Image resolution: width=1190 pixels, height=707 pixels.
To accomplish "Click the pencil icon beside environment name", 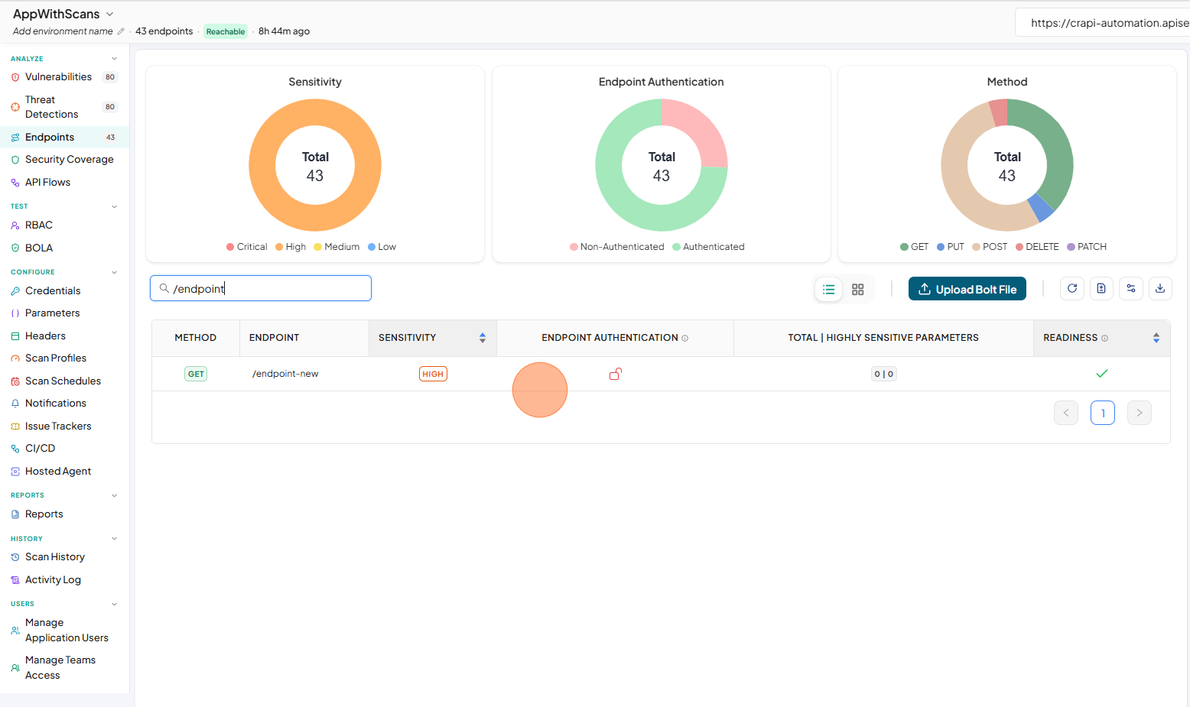I will (121, 31).
